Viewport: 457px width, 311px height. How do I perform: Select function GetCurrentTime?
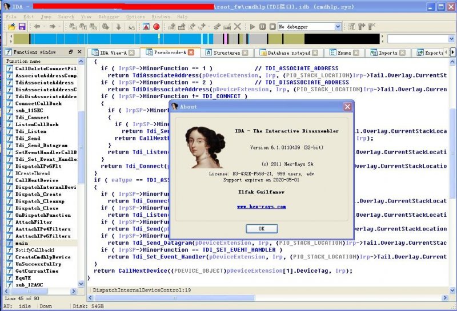37,271
